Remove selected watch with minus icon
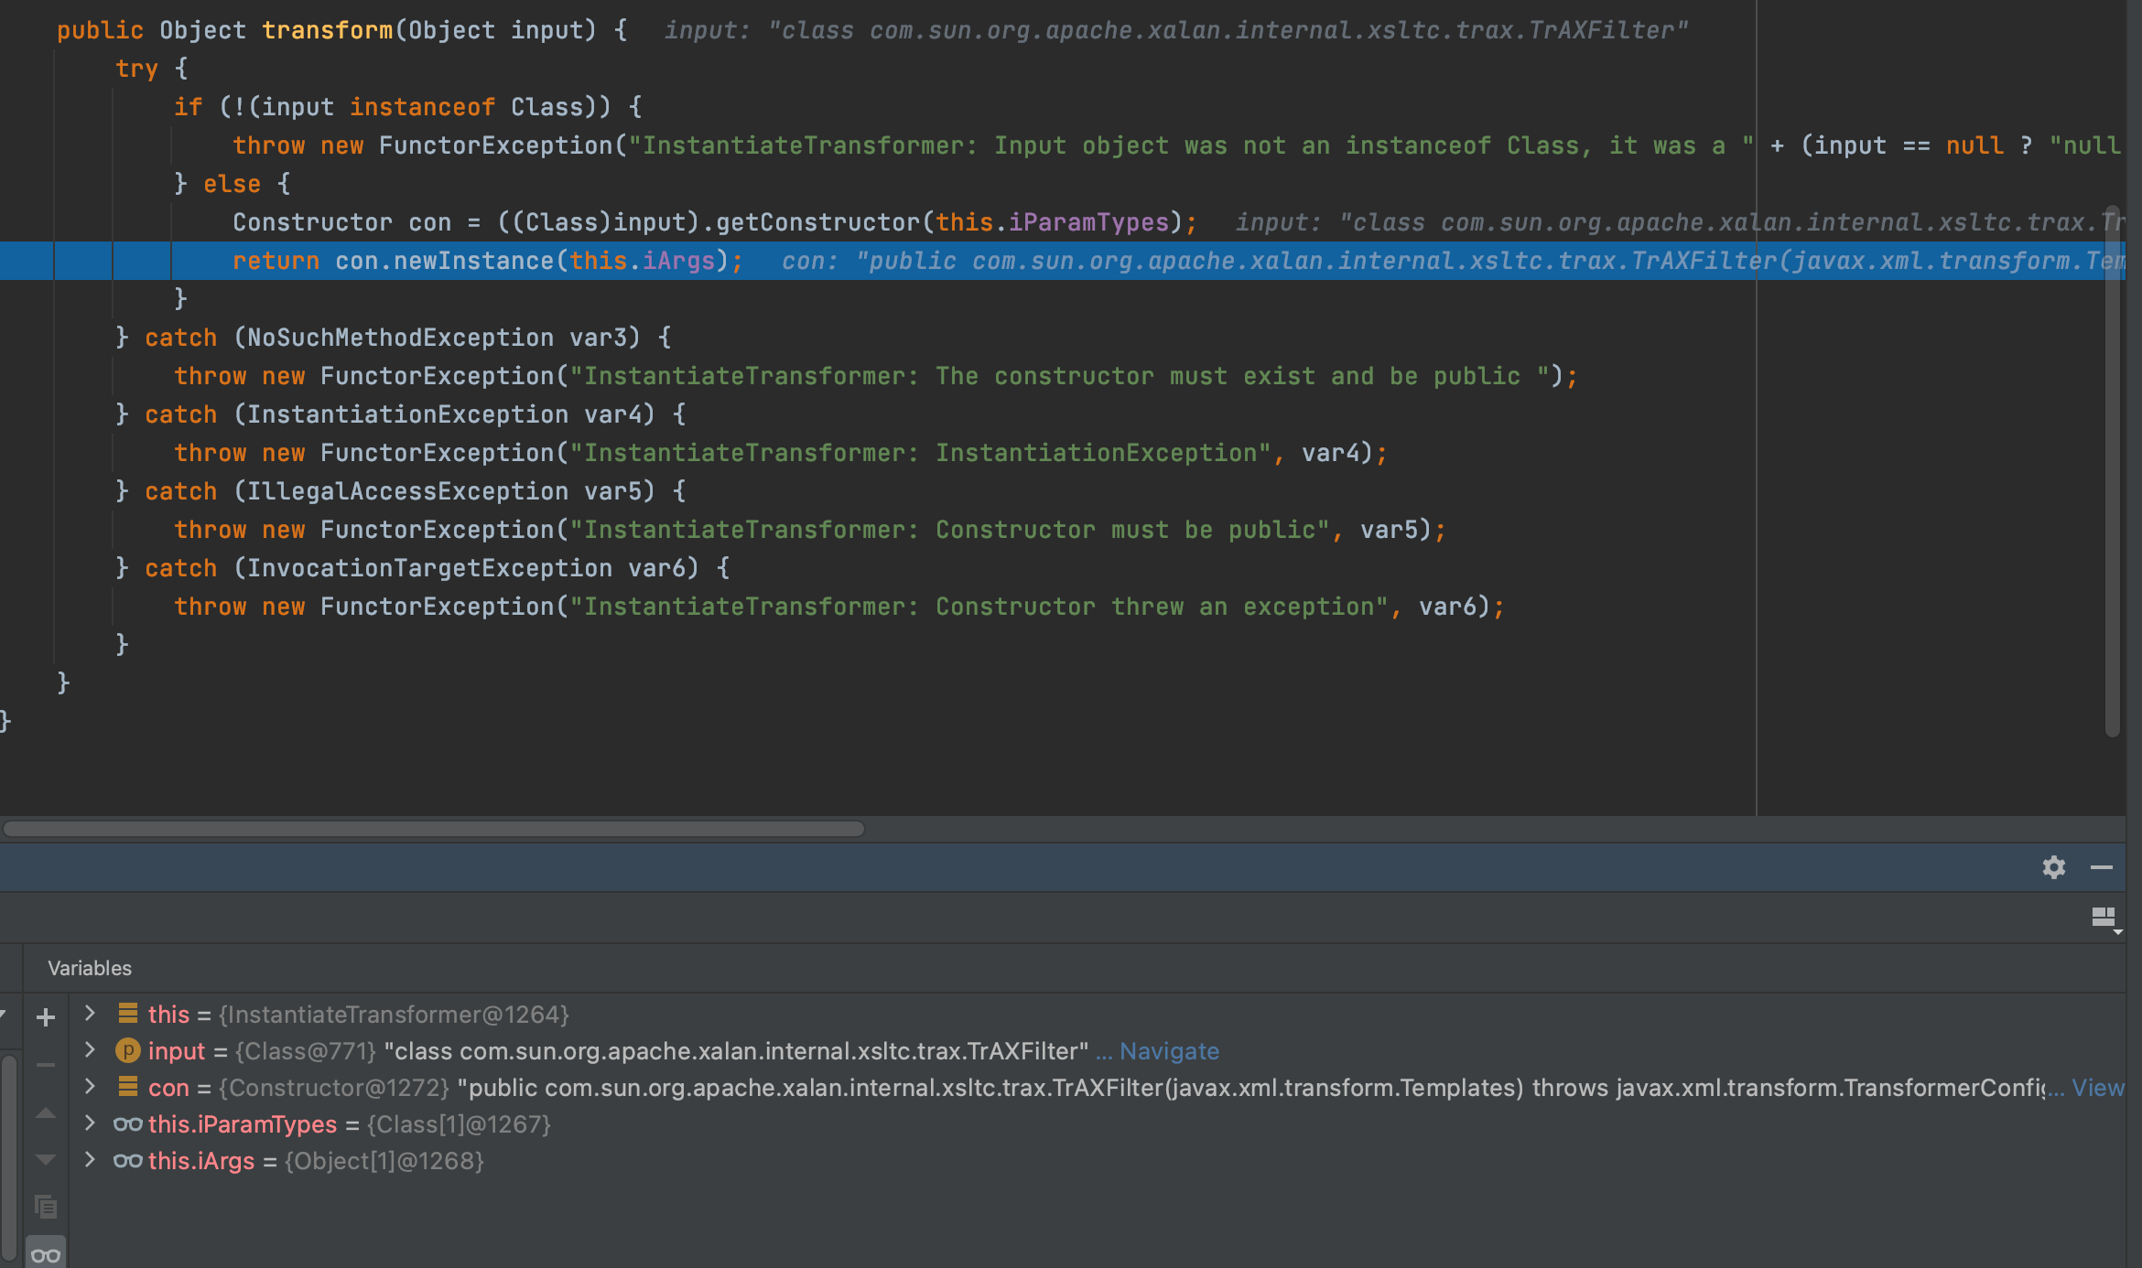 46,1065
